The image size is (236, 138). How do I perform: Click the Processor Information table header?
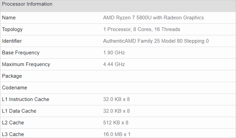[27, 4]
